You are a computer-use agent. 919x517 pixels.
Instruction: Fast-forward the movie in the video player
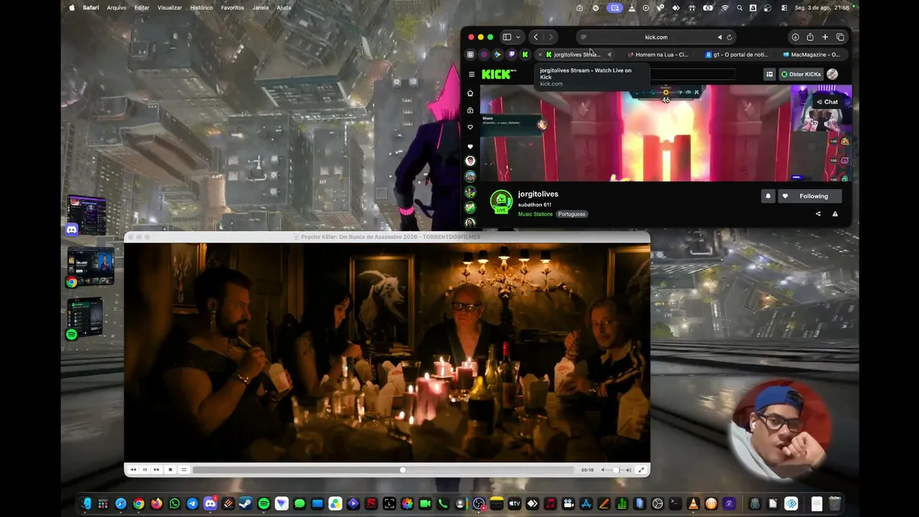(157, 470)
